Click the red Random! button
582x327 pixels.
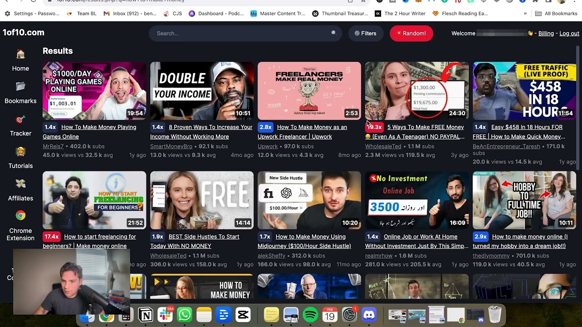[x=411, y=33]
